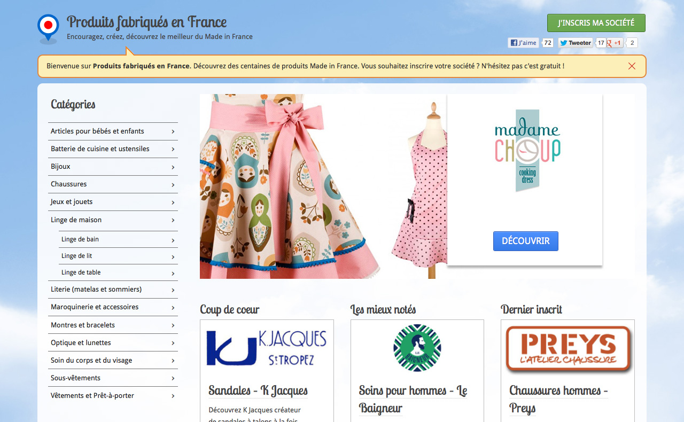Screen dimensions: 684x422
Task: Open the Tweeter count bubble 17
Action: click(601, 43)
